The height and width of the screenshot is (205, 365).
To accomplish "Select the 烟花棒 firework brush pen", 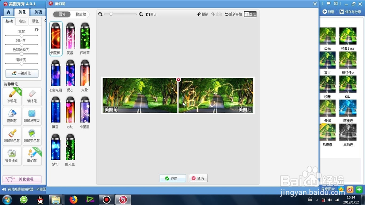I will coord(55,39).
